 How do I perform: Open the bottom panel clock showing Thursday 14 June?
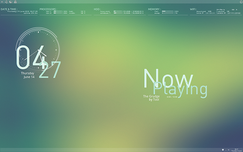tap(237, 150)
